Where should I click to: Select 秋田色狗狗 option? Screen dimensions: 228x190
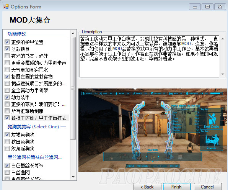[x=7, y=142]
